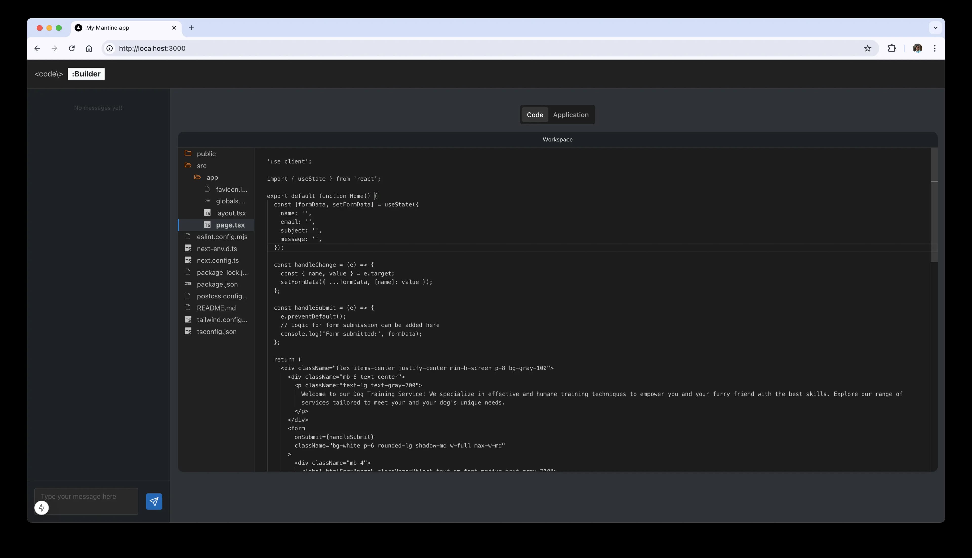Screen dimensions: 972x558
Task: Click the CSS icon beside globals file
Action: pos(207,201)
